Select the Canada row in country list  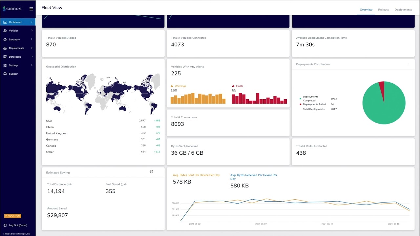point(103,146)
